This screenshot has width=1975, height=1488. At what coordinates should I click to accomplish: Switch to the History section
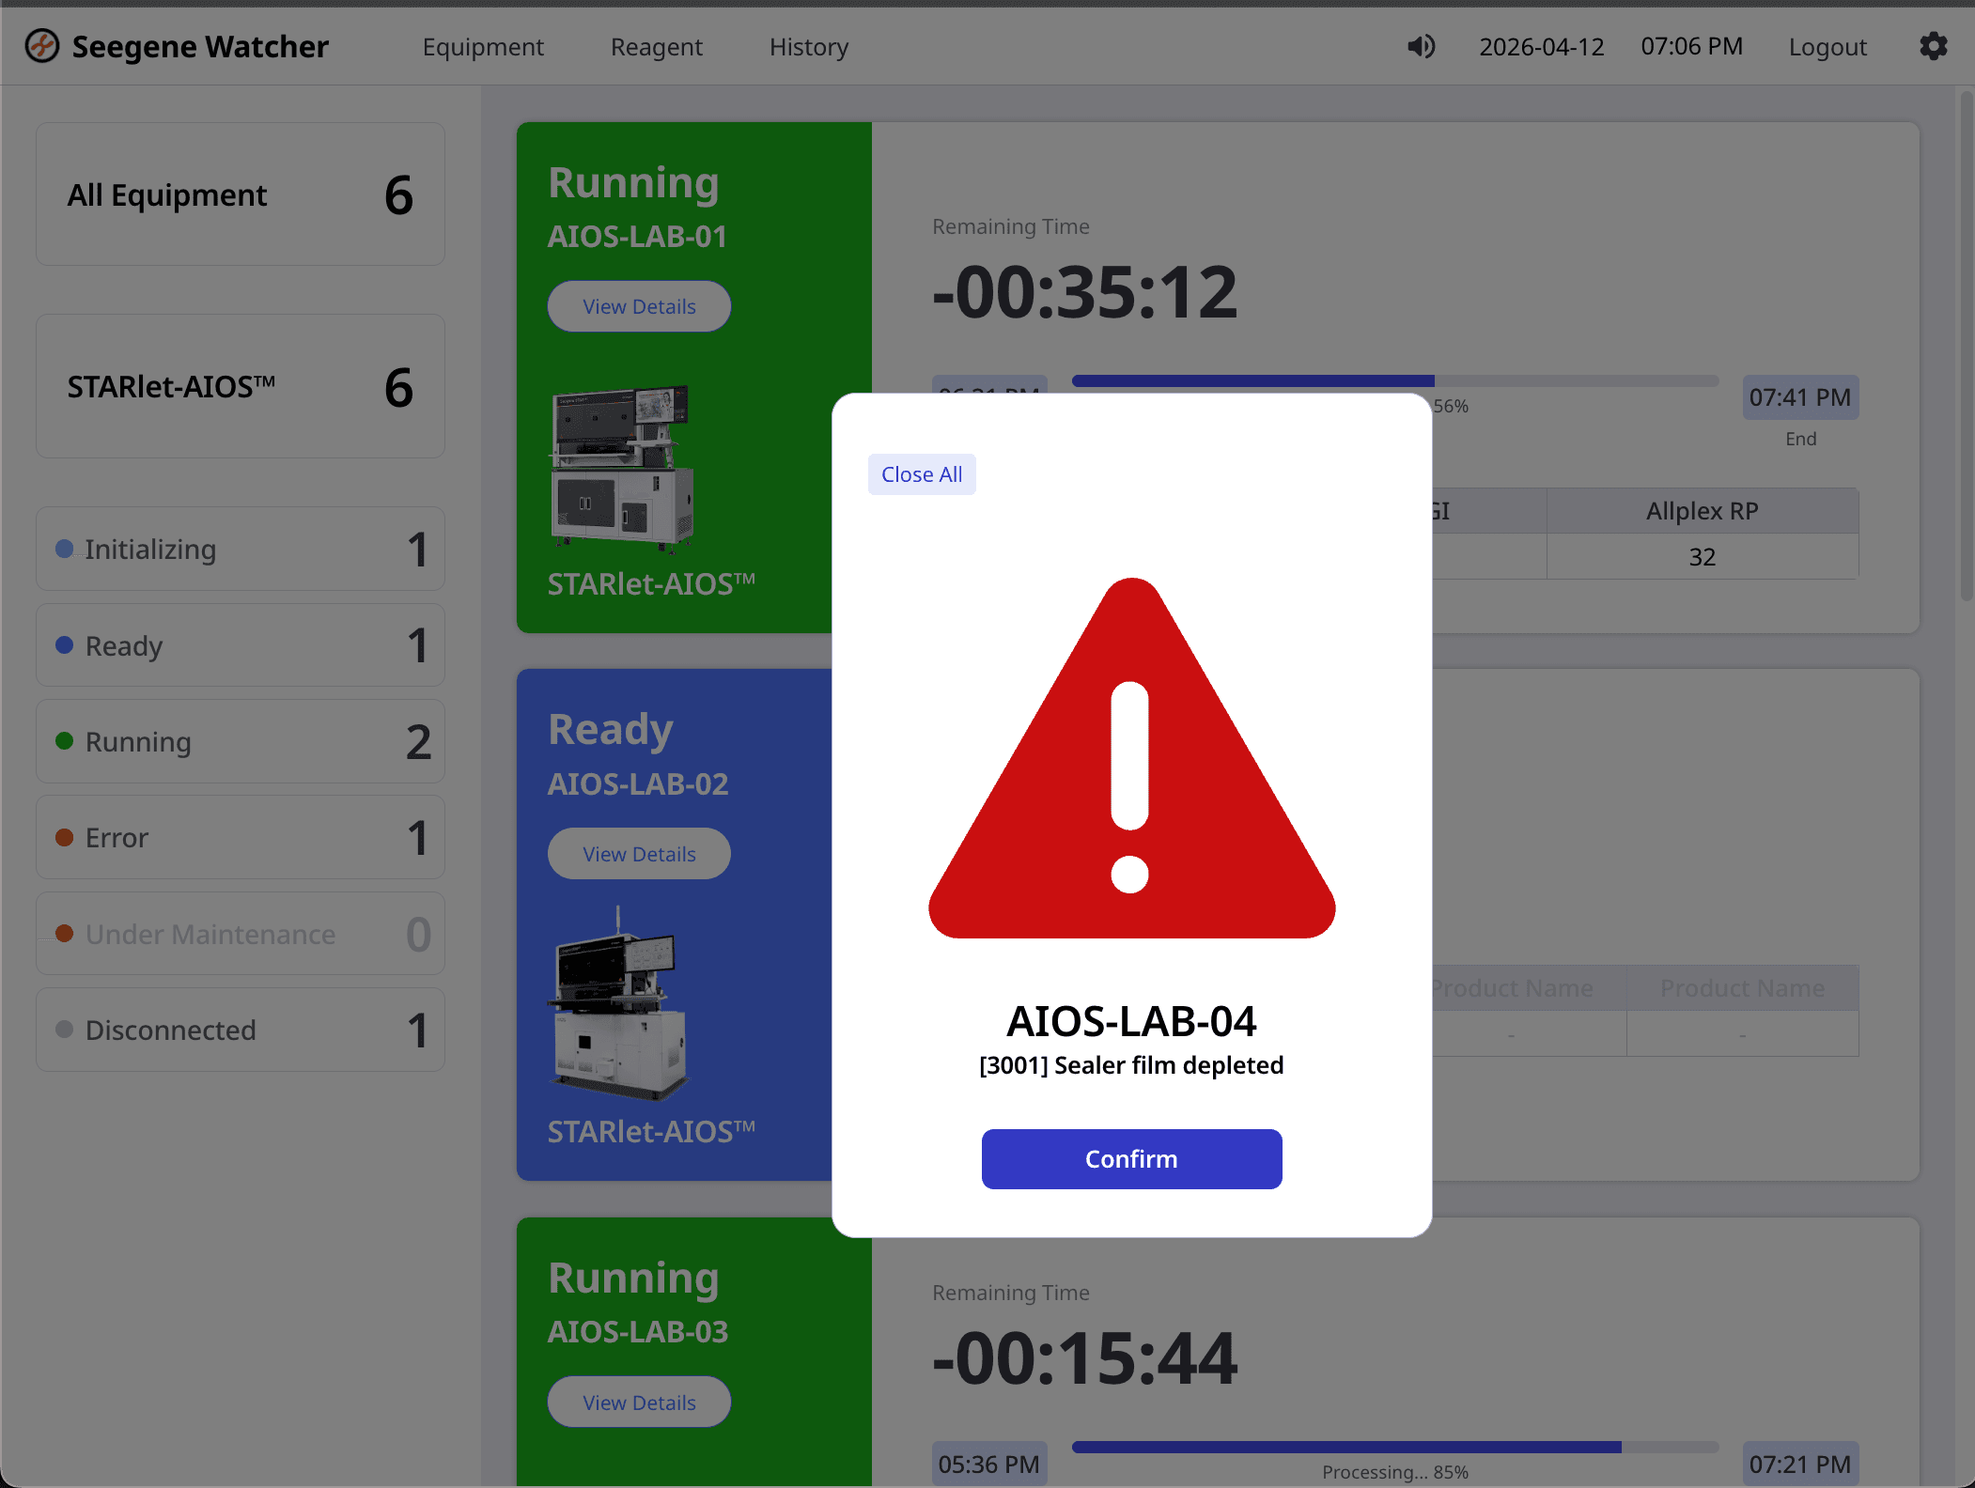pyautogui.click(x=808, y=46)
